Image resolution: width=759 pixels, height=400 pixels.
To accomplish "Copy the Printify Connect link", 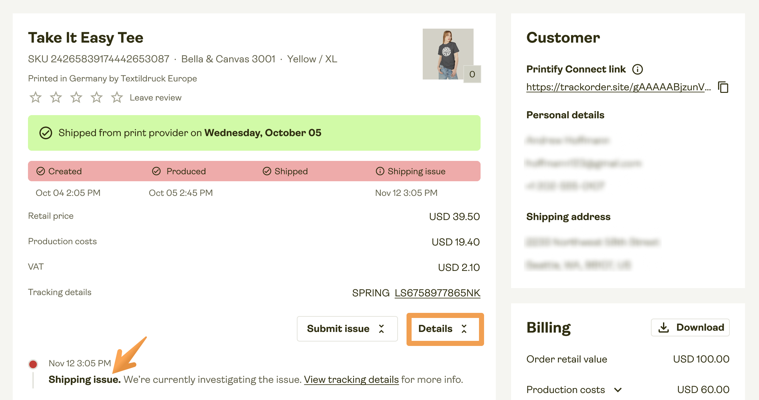I will click(723, 87).
